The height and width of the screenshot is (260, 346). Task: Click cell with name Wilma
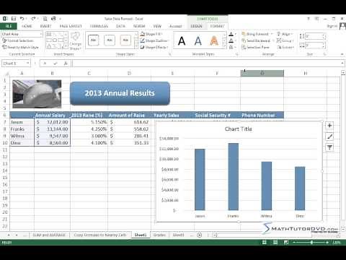coord(22,136)
